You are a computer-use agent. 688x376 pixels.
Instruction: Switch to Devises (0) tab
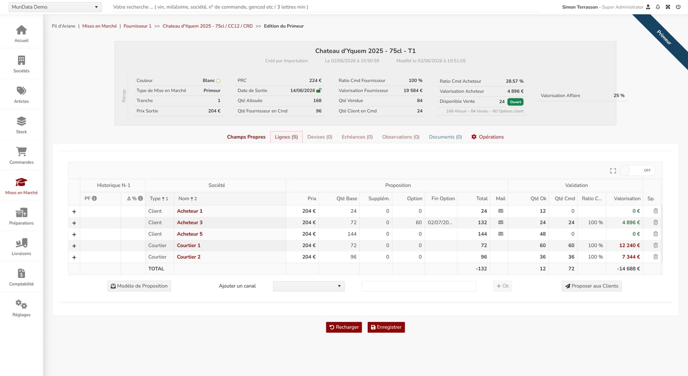[x=320, y=137]
